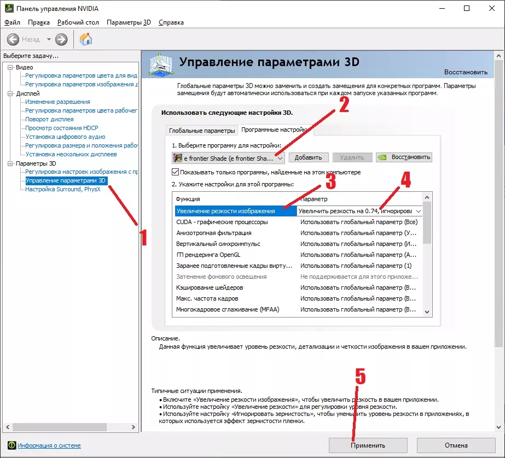Open the Параметры 3D menu
Viewport: 505px width, 458px height.
[129, 22]
